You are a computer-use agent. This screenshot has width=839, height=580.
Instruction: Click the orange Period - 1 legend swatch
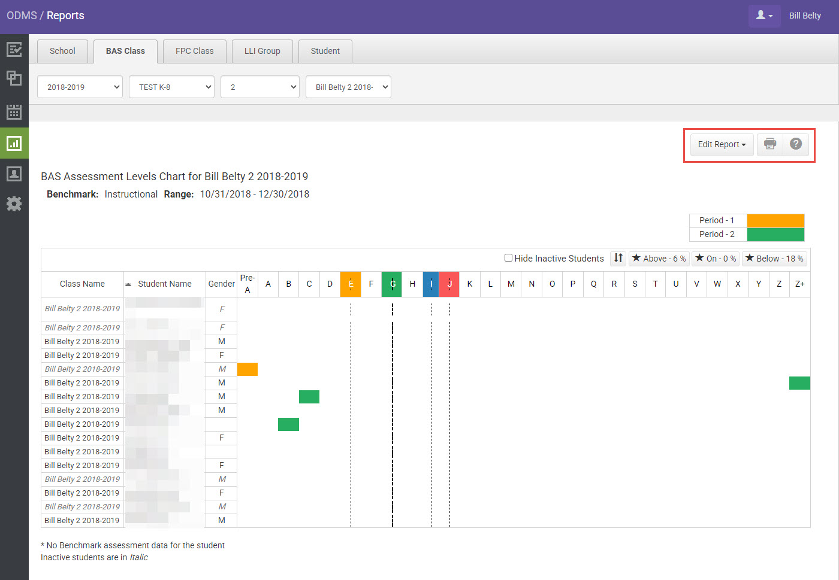(775, 220)
